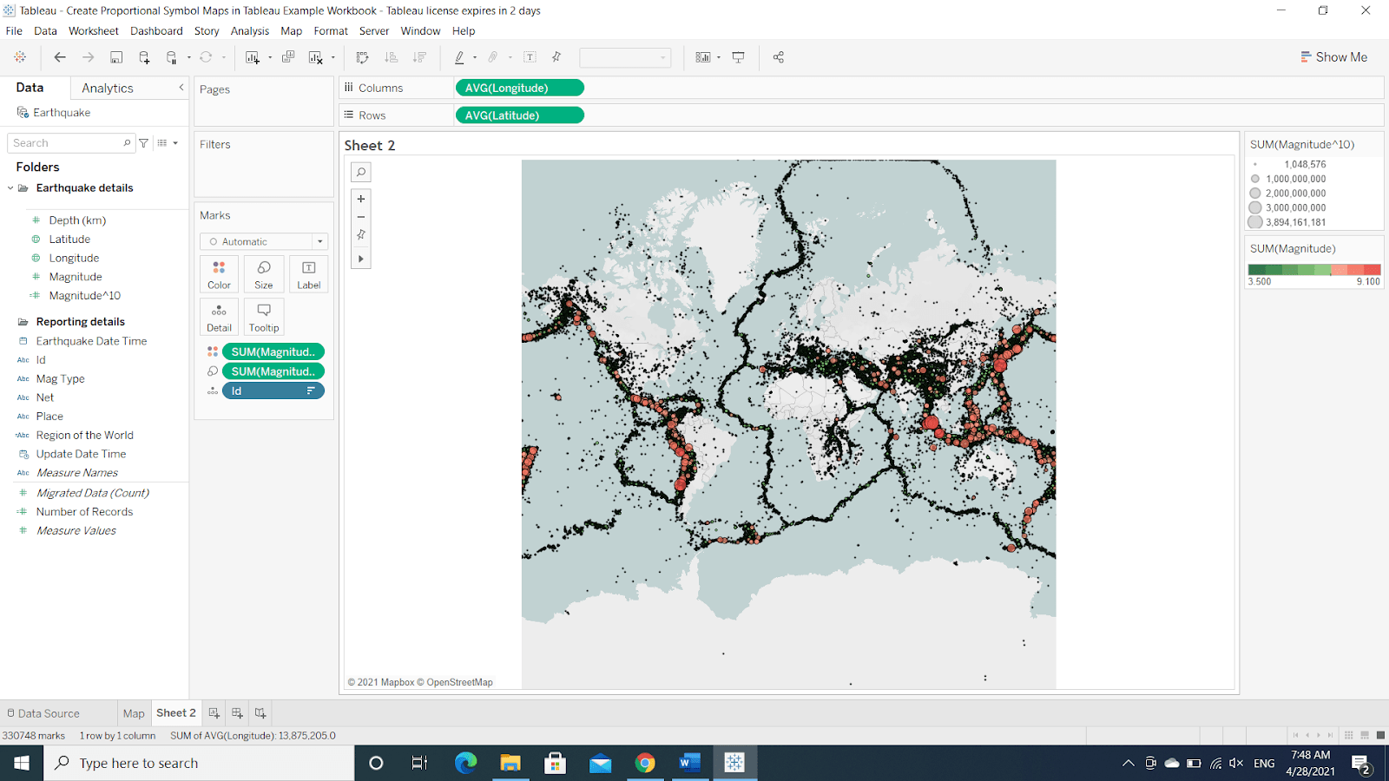
Task: Click the Presentation Mode toolbar icon
Action: 737,56
